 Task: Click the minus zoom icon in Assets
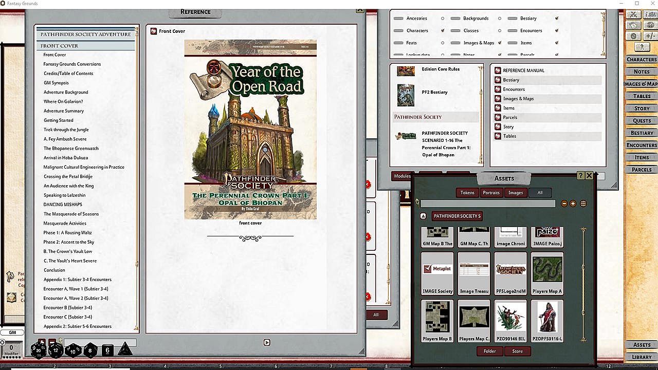(564, 203)
